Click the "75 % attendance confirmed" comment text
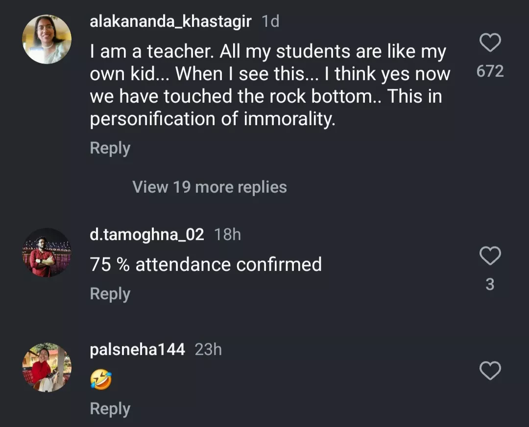Image resolution: width=529 pixels, height=427 pixels. tap(206, 265)
